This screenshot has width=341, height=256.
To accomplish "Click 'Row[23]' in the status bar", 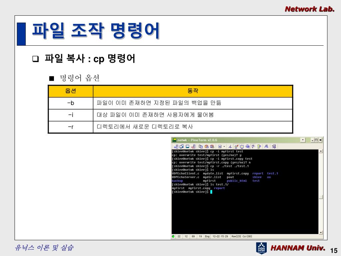I will [x=236, y=236].
